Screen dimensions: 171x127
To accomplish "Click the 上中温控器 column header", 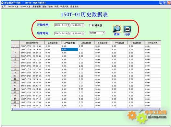I will coord(69,43).
